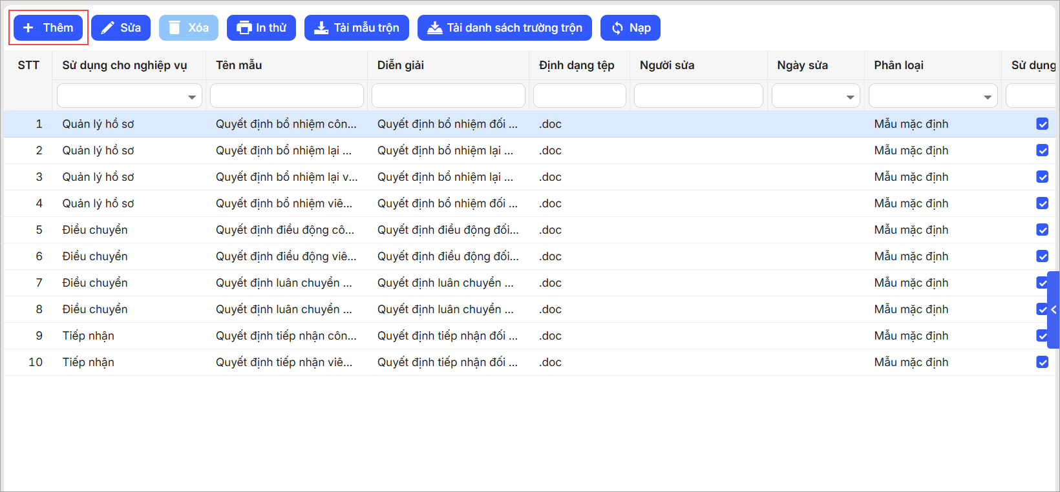The image size is (1060, 492).
Task: Select row 3 Quyết định bổ nhiệm lại v...
Action: [286, 177]
